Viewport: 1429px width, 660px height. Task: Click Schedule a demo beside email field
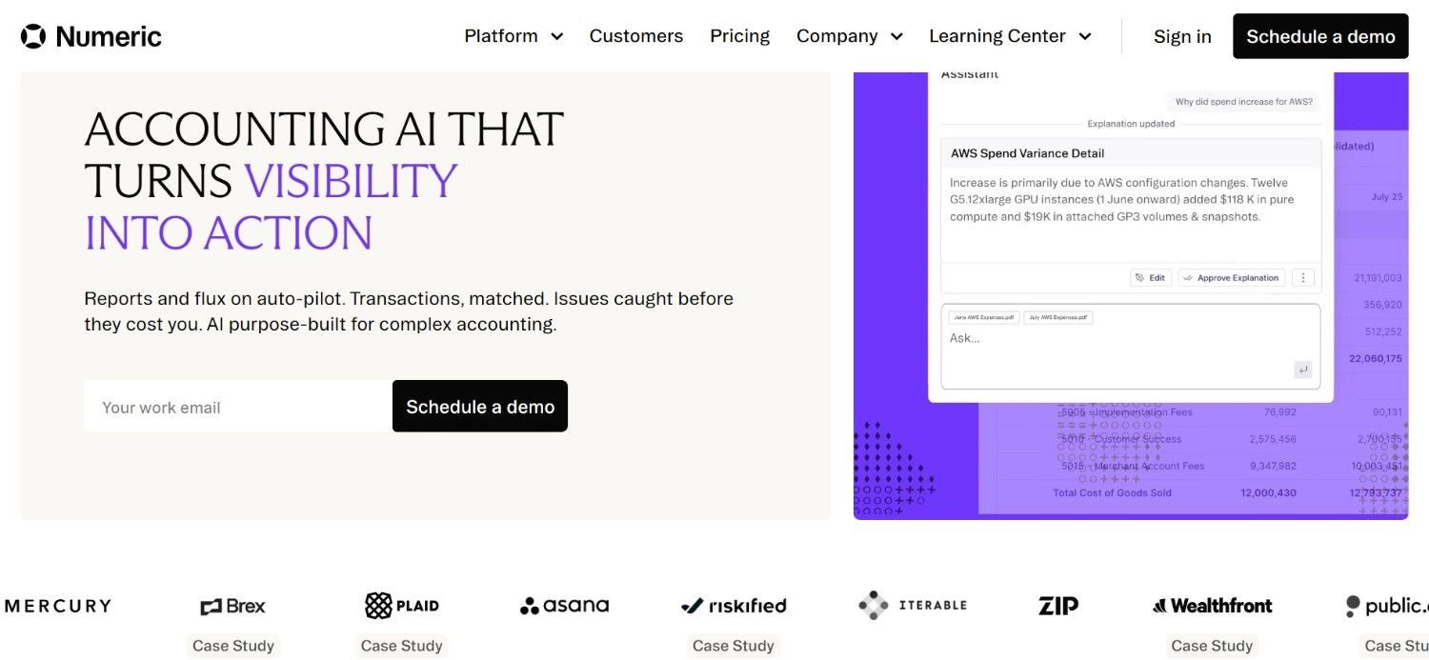click(x=480, y=407)
